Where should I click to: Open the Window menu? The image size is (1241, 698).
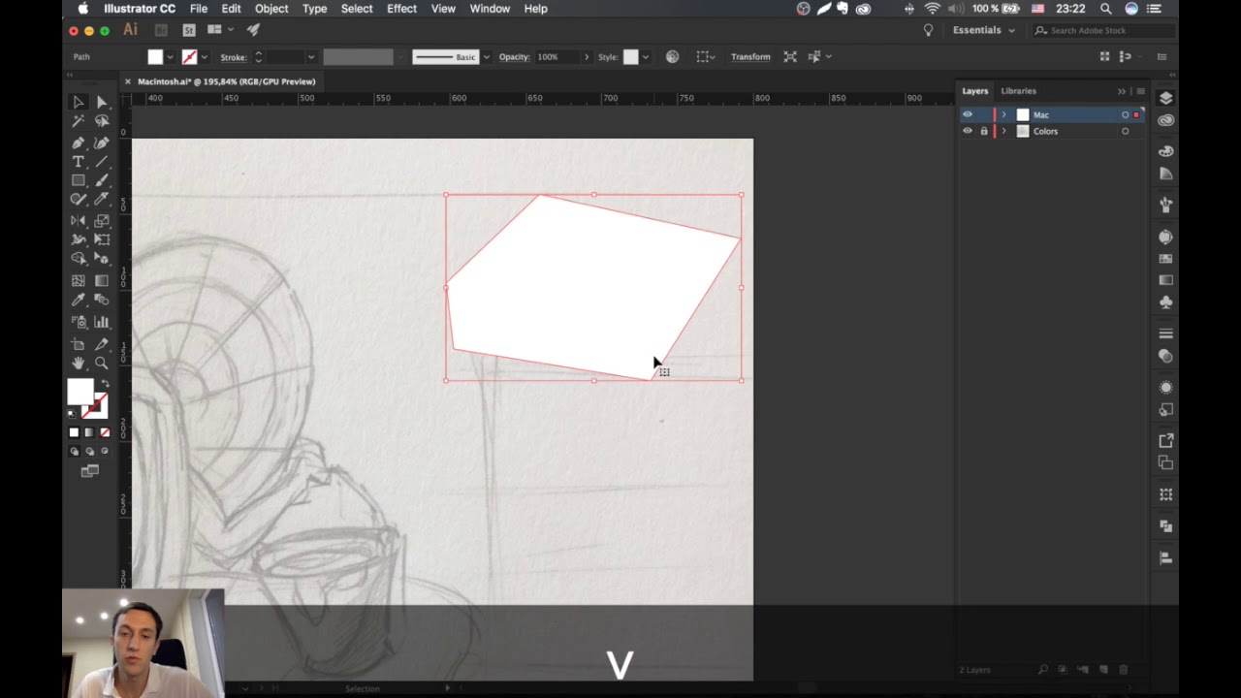(490, 9)
